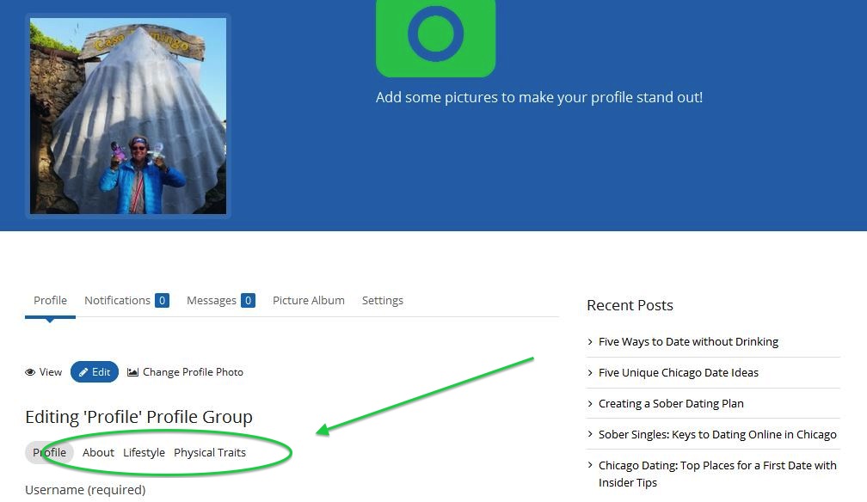Open the Lifestyle profile section

click(x=144, y=452)
